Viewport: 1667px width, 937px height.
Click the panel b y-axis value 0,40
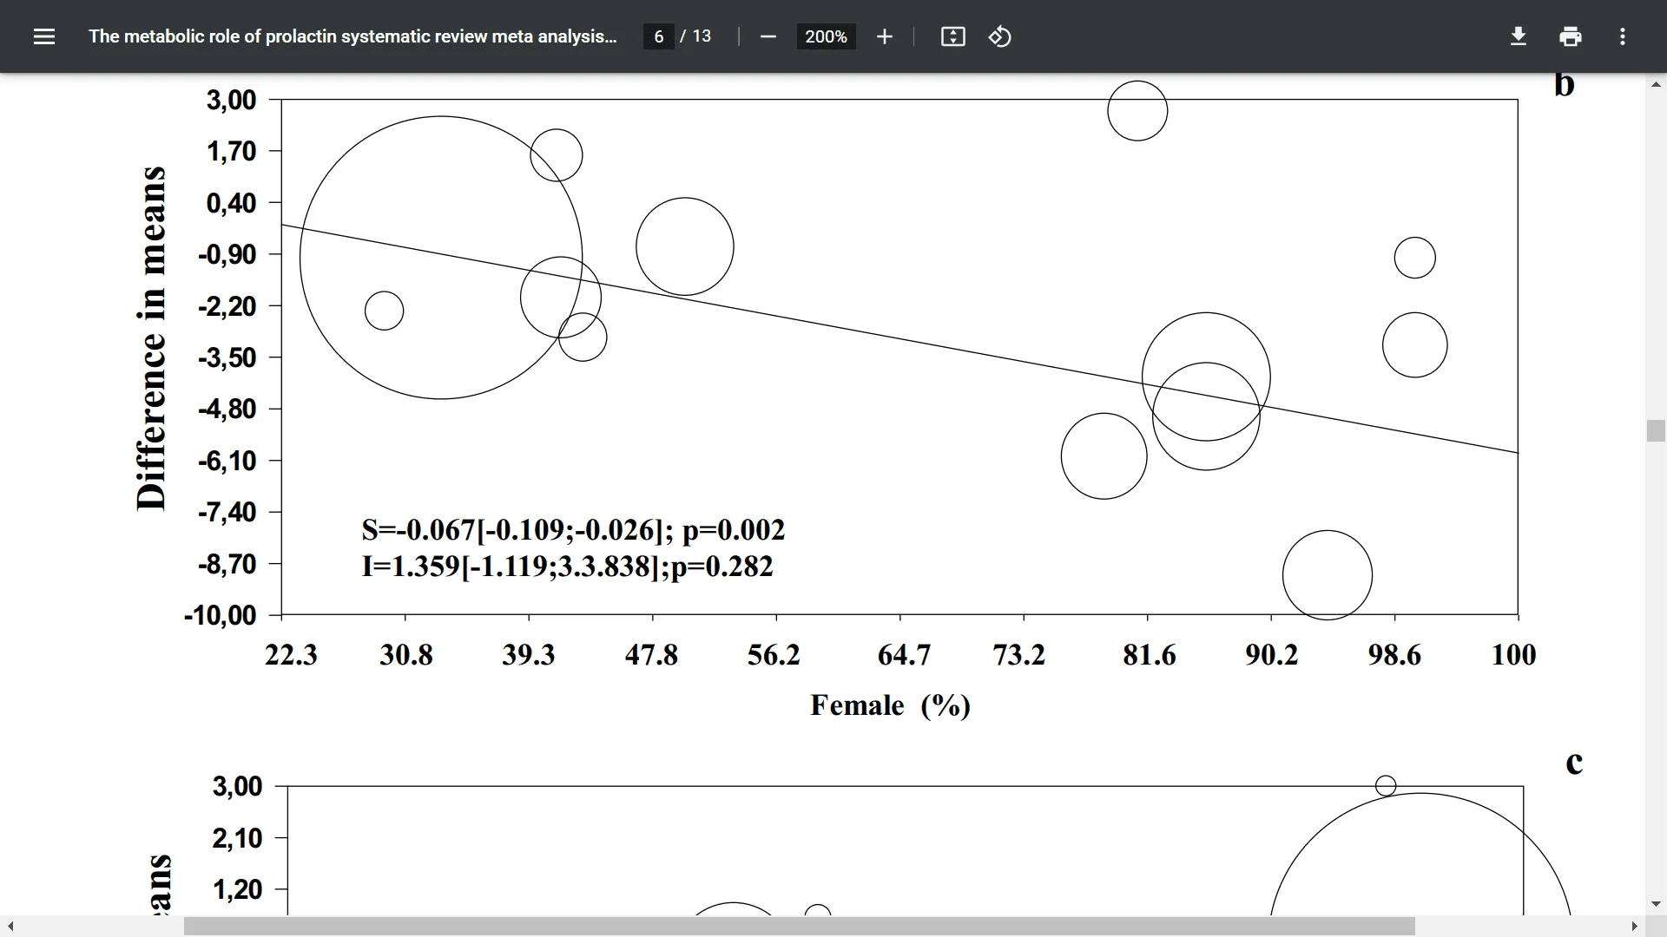(232, 203)
